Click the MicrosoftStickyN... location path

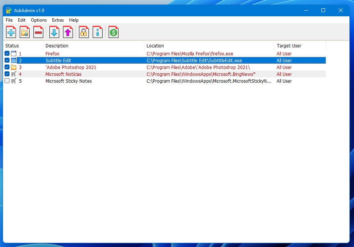pos(209,81)
